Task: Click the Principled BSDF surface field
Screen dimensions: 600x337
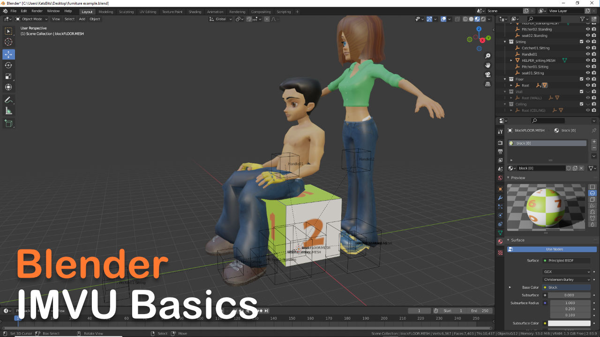Action: [567, 260]
